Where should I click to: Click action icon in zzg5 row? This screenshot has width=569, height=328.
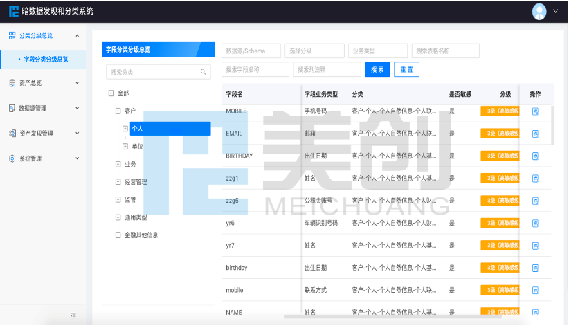click(x=535, y=201)
